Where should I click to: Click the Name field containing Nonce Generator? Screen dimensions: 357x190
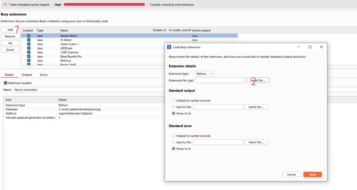coord(89,90)
